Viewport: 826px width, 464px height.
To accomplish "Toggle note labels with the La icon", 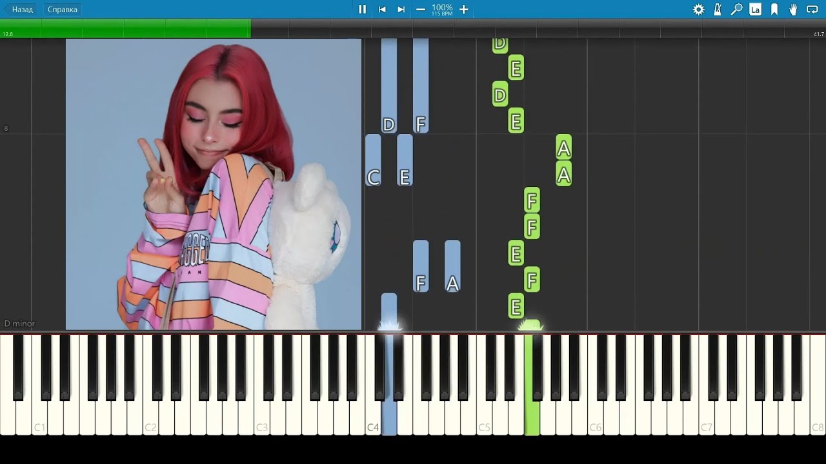I will pyautogui.click(x=755, y=10).
